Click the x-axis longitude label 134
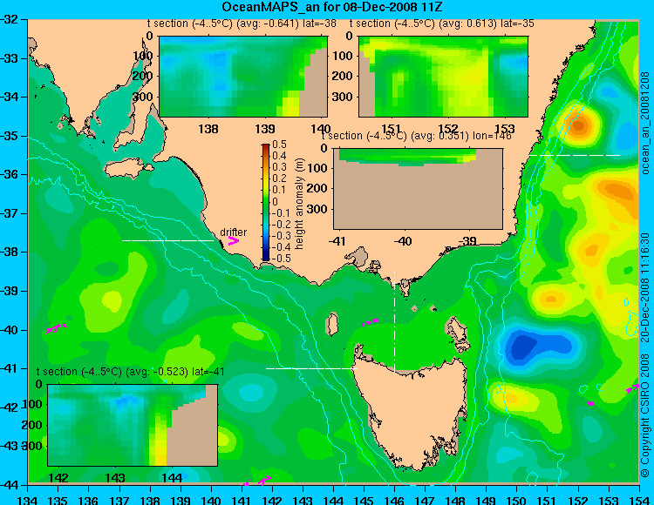The height and width of the screenshot is (505, 654). 28,500
